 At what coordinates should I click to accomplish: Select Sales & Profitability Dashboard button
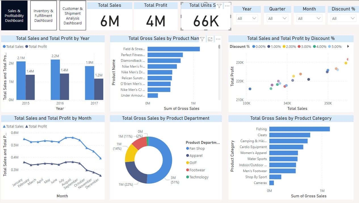(14, 16)
